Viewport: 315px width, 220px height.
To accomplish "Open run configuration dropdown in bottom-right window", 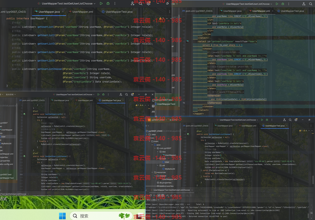I will click(237, 120).
